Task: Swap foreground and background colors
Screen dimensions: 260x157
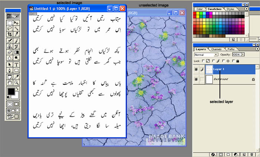Action: pyautogui.click(x=17, y=89)
